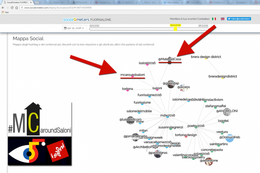This screenshot has height=173, width=260.
Task: Open the apr 15, 2016 date dropdown
Action: 74,28
